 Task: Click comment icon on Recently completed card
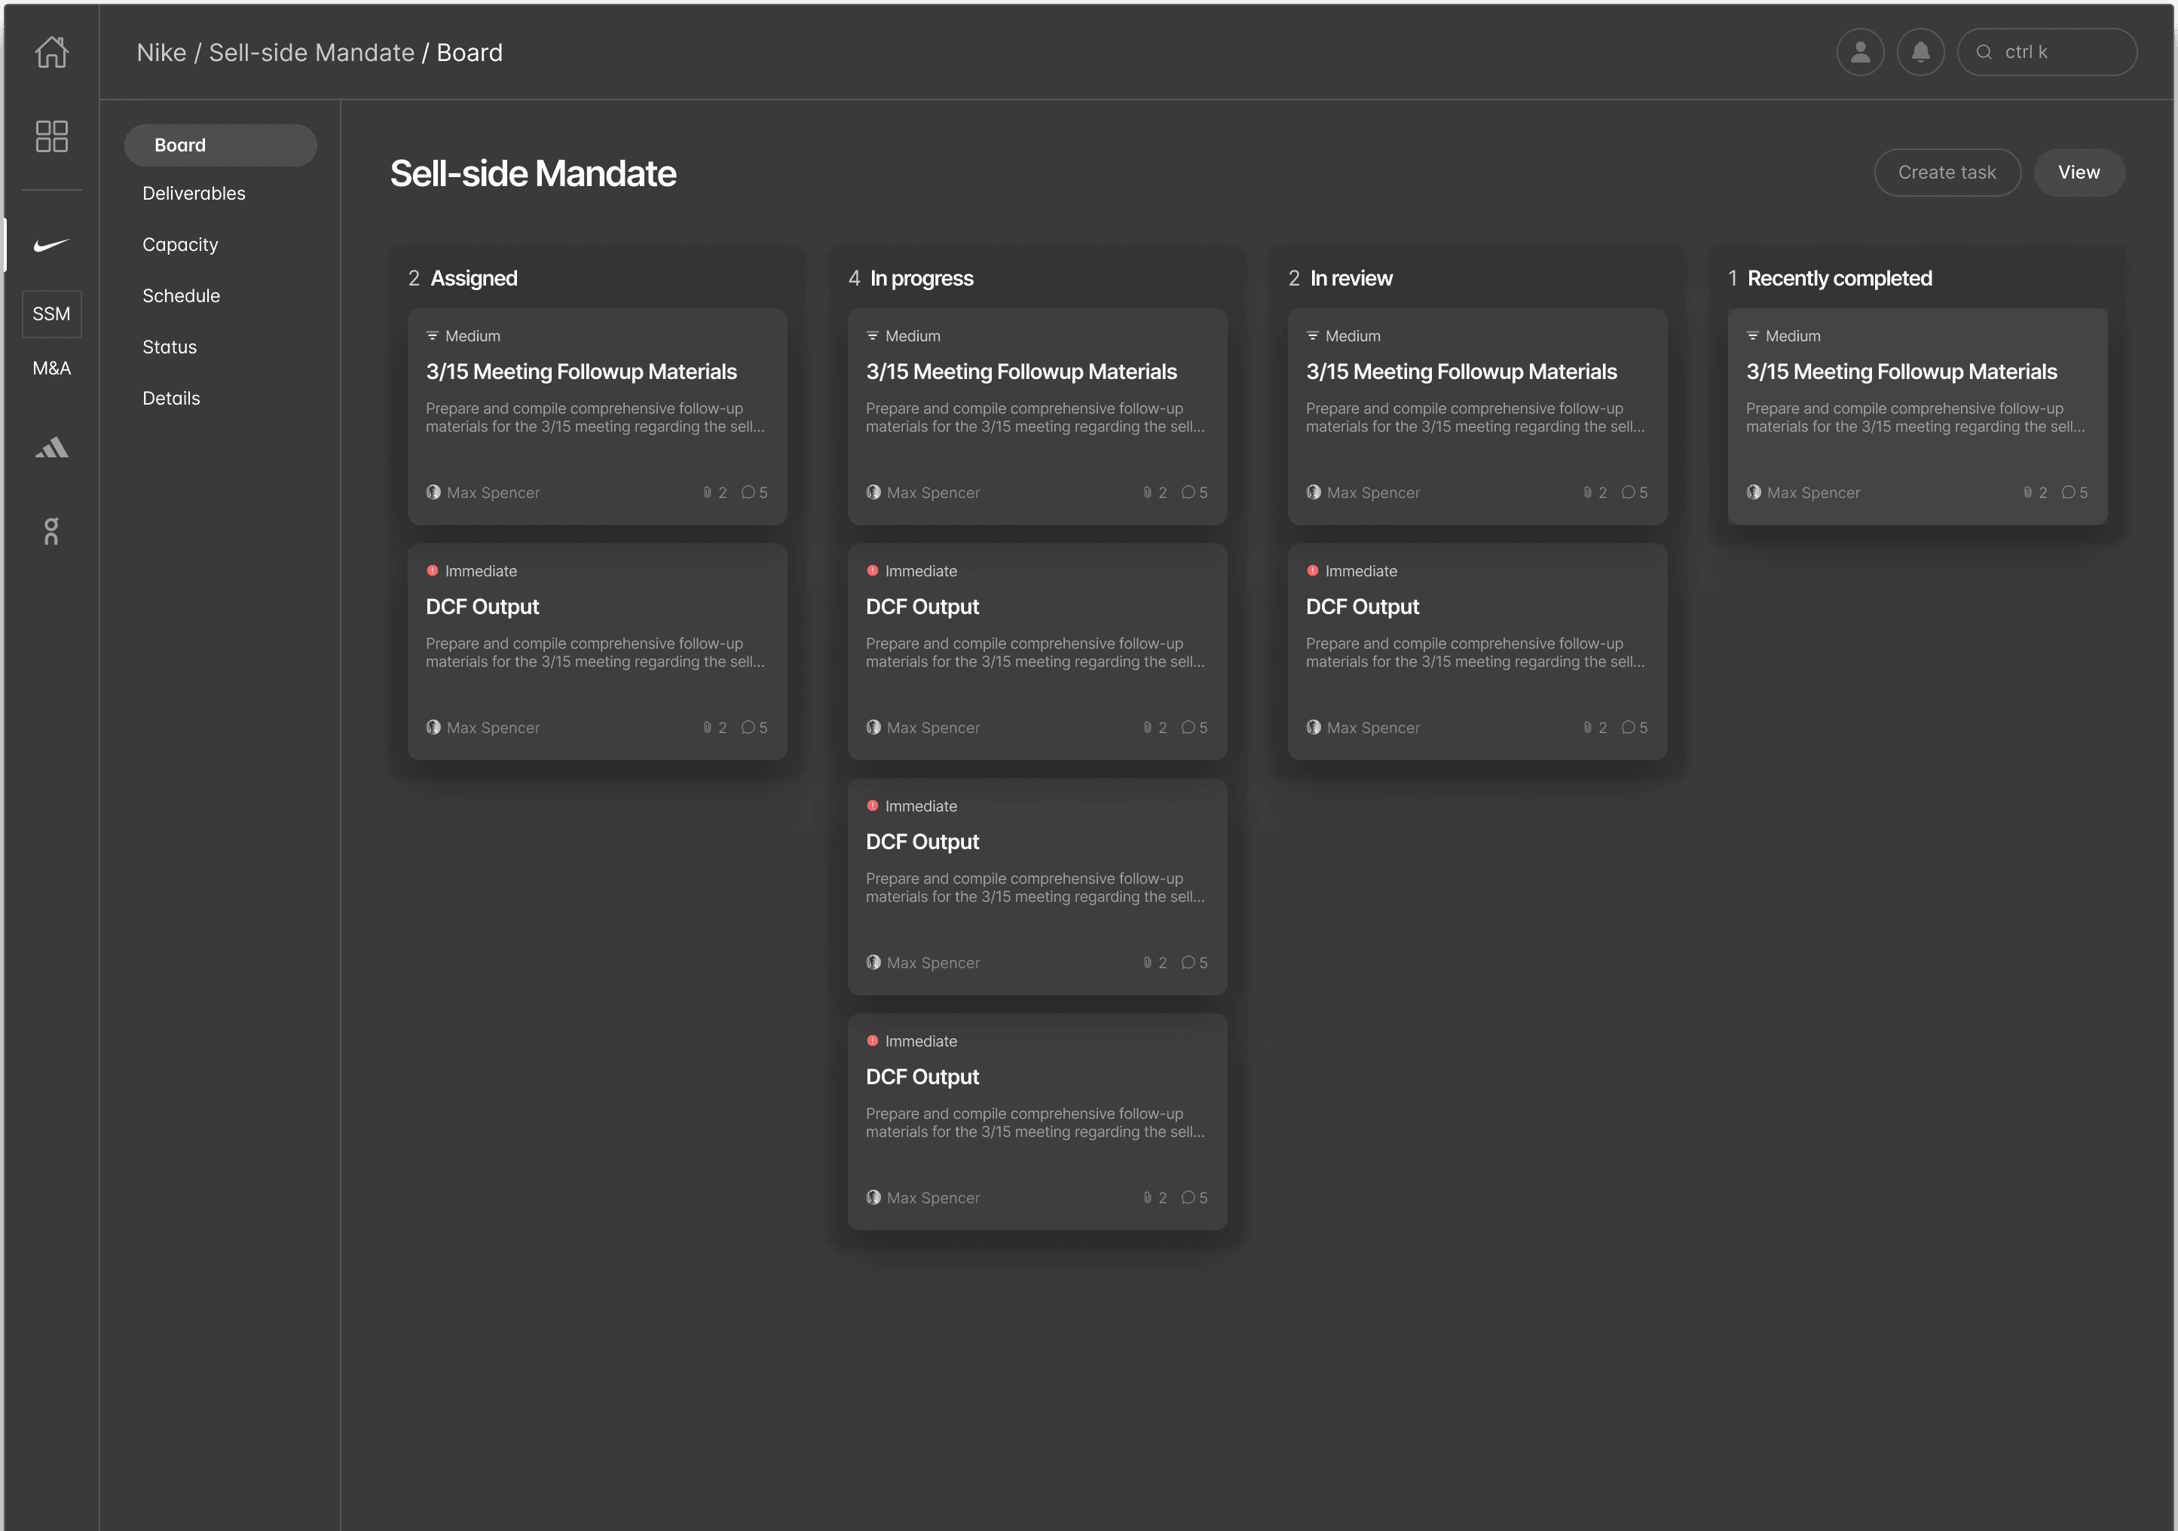click(2068, 492)
